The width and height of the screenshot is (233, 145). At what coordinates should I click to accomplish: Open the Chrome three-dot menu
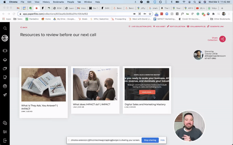(229, 14)
